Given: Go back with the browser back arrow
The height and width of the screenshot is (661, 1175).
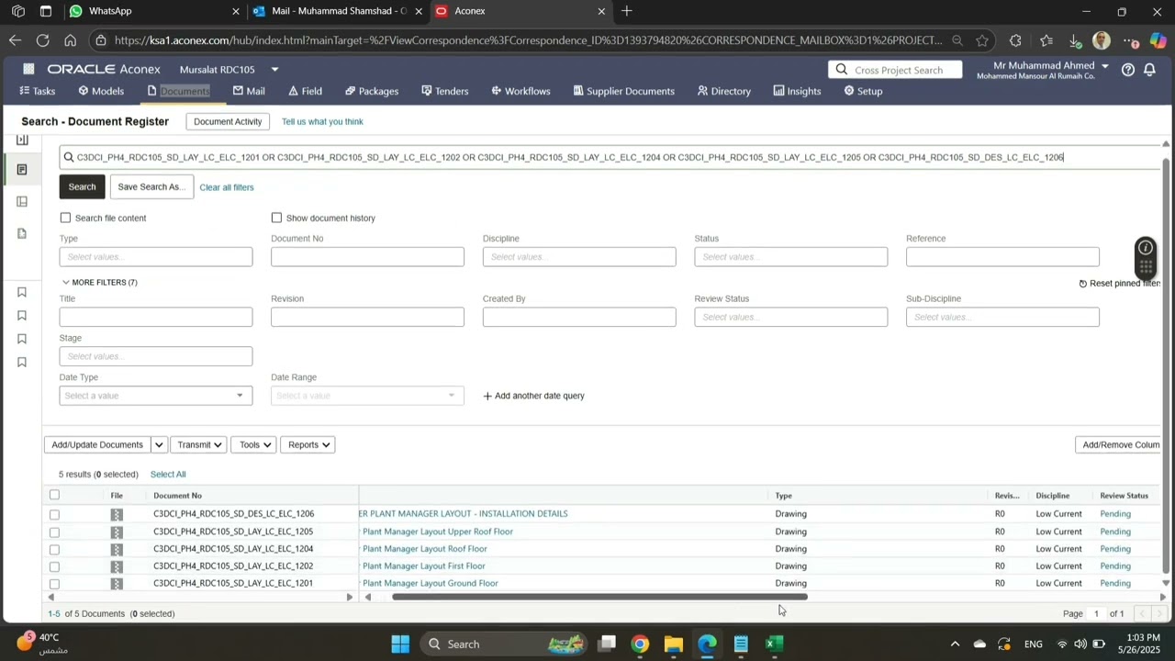Looking at the screenshot, I should [15, 40].
